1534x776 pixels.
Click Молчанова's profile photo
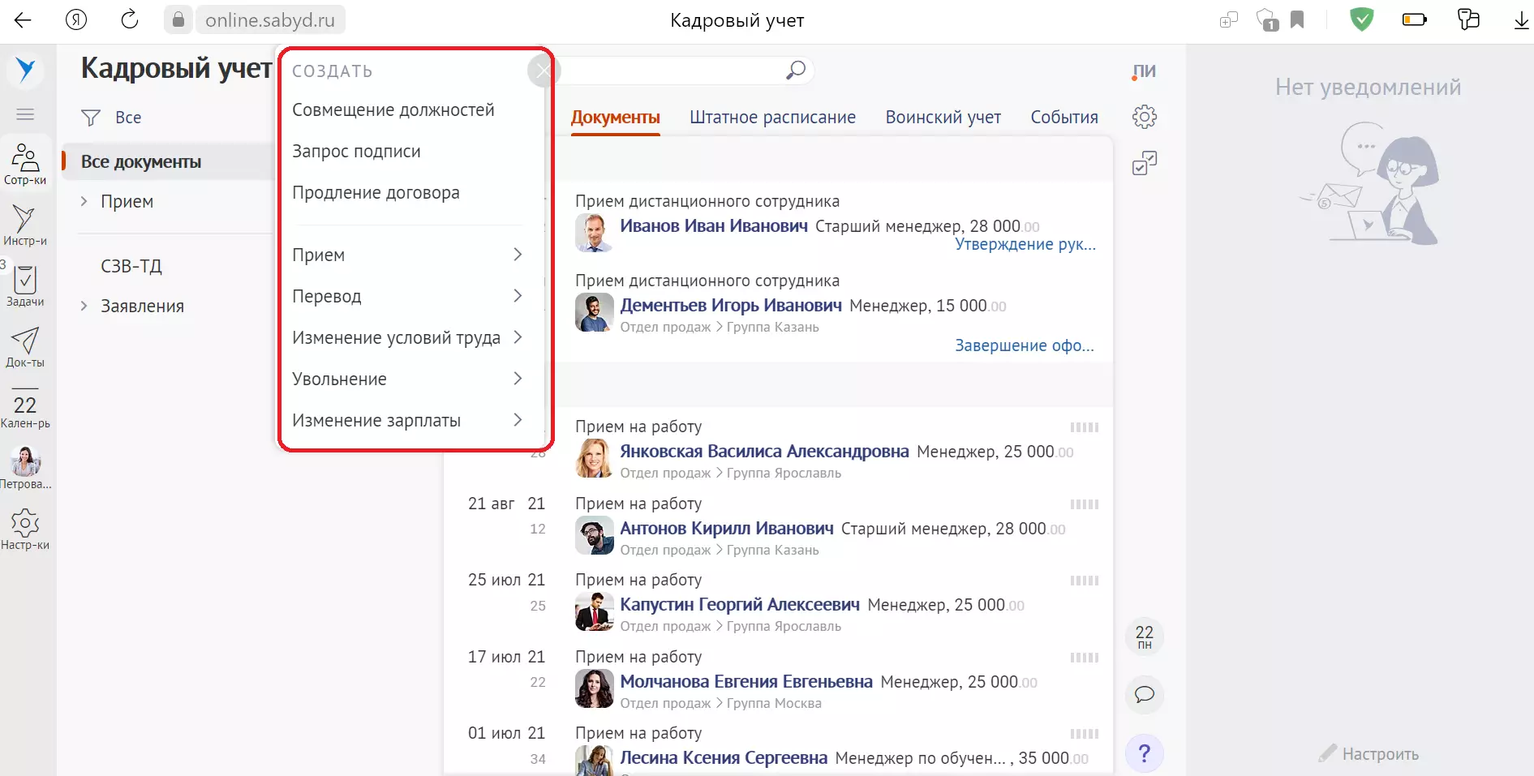(x=595, y=688)
